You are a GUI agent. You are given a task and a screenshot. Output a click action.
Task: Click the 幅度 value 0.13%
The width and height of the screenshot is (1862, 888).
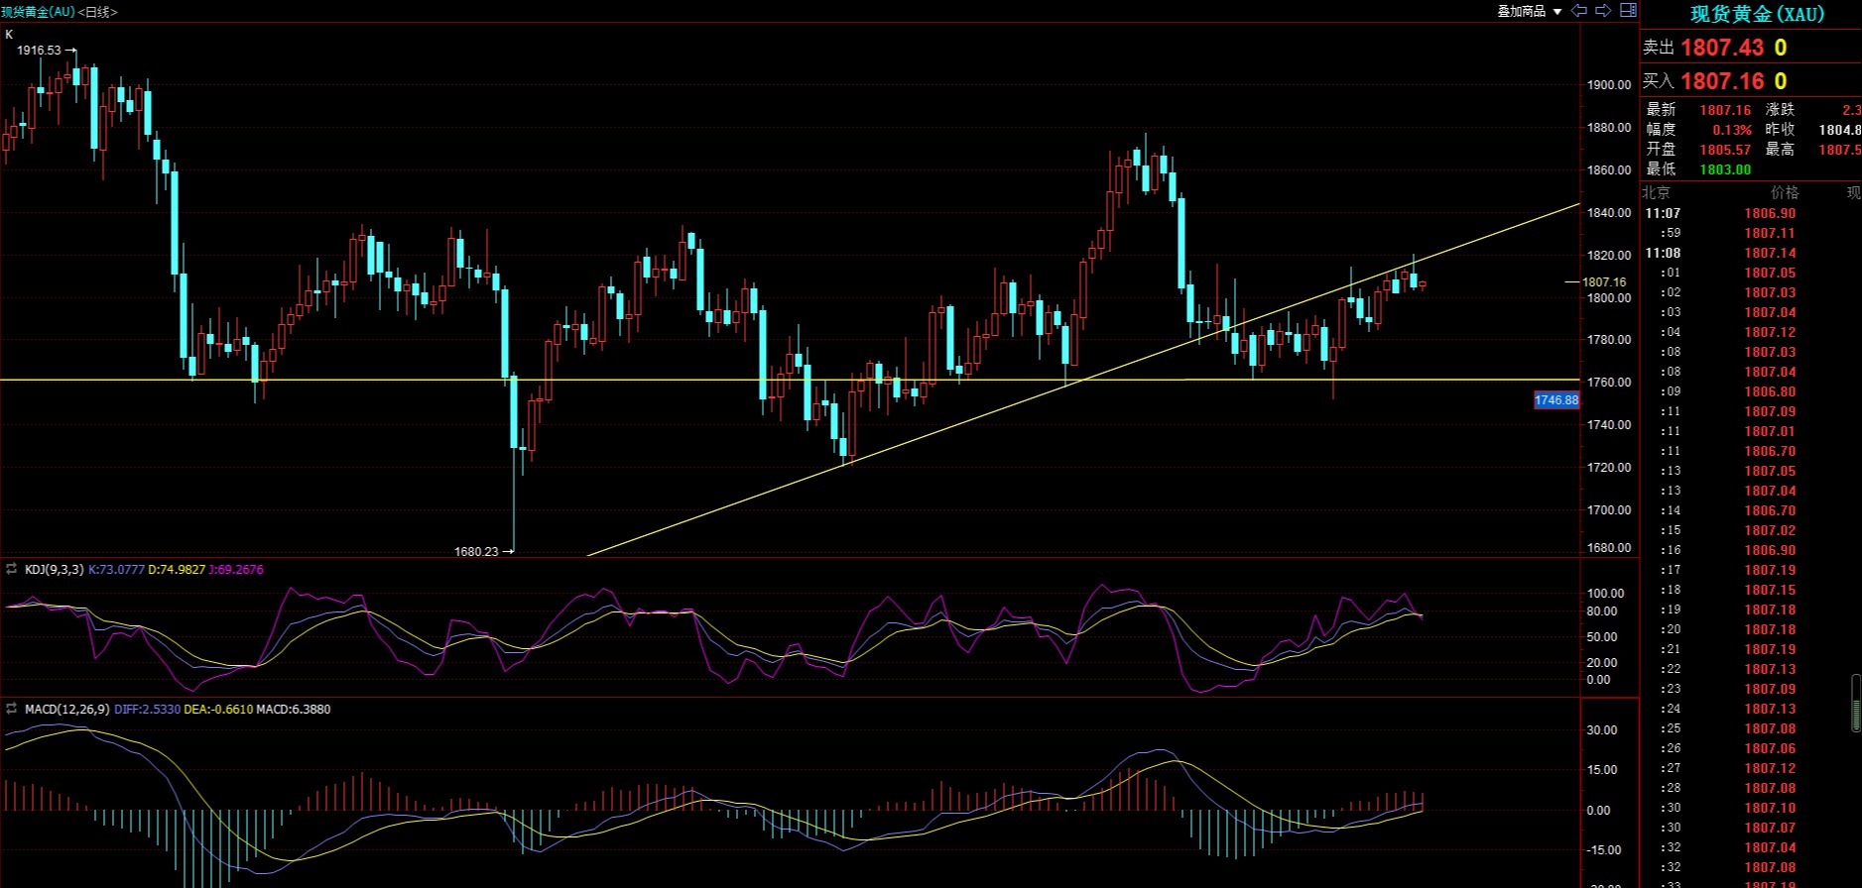coord(1732,130)
